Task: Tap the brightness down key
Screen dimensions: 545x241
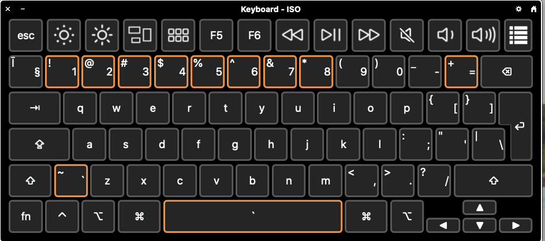Action: pyautogui.click(x=64, y=35)
